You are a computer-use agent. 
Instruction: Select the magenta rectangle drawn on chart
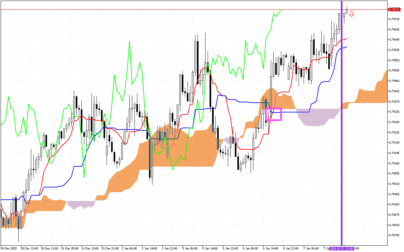273,109
